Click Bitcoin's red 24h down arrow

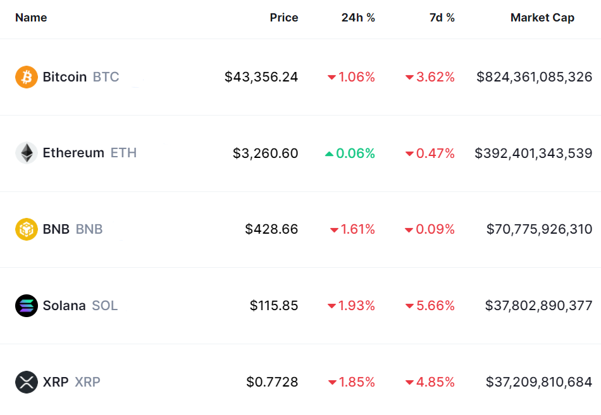pyautogui.click(x=331, y=78)
